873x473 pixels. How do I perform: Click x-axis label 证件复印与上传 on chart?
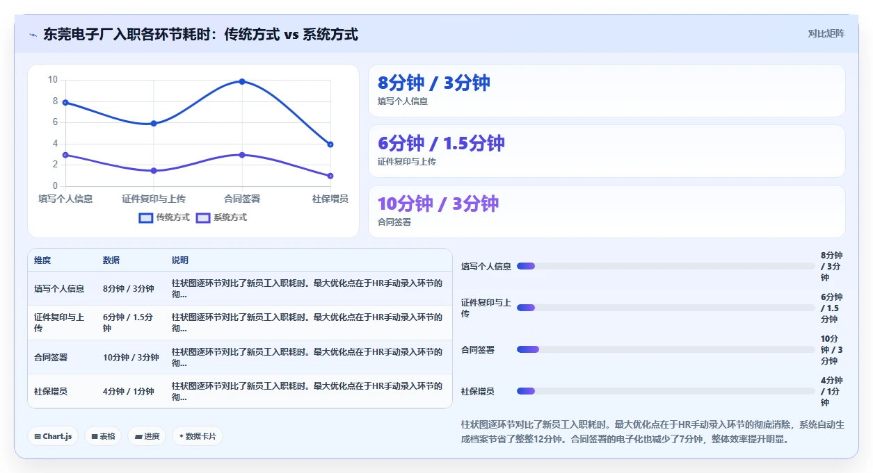point(154,199)
